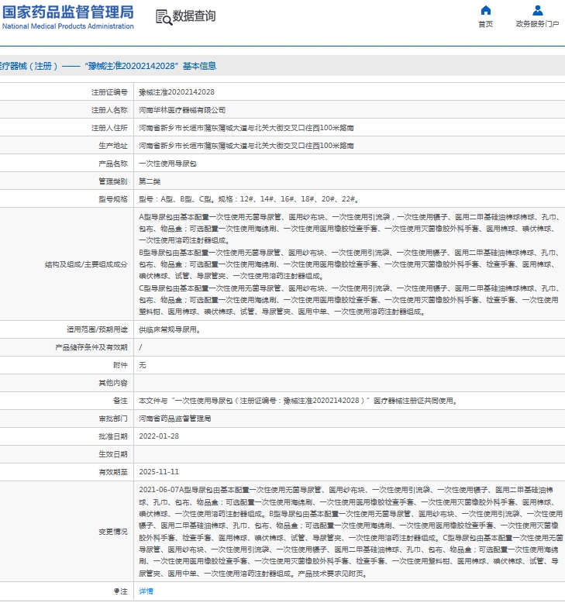Select the approving department 河南省药品监督管理局
This screenshot has height=603, width=565.
point(174,419)
